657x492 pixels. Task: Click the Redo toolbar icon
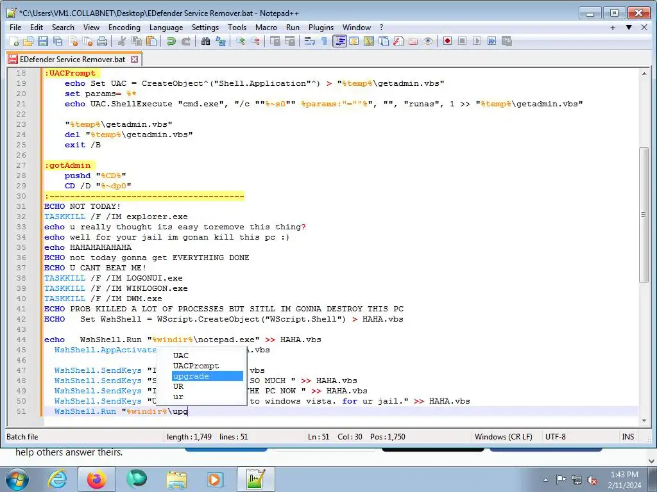tap(185, 41)
